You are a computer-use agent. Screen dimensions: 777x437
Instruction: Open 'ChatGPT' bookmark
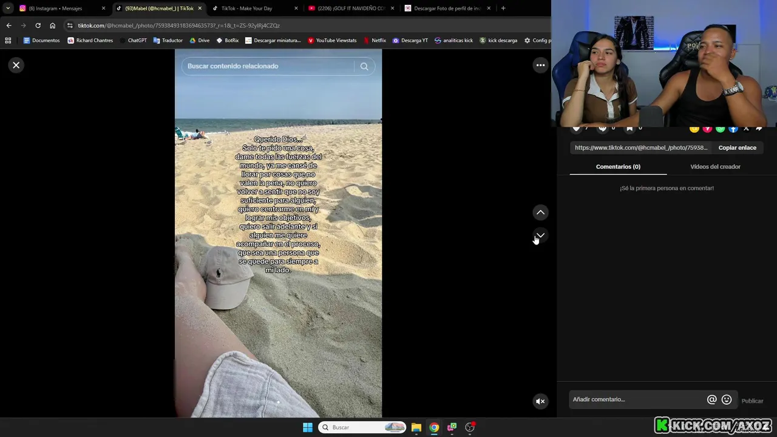pos(133,41)
